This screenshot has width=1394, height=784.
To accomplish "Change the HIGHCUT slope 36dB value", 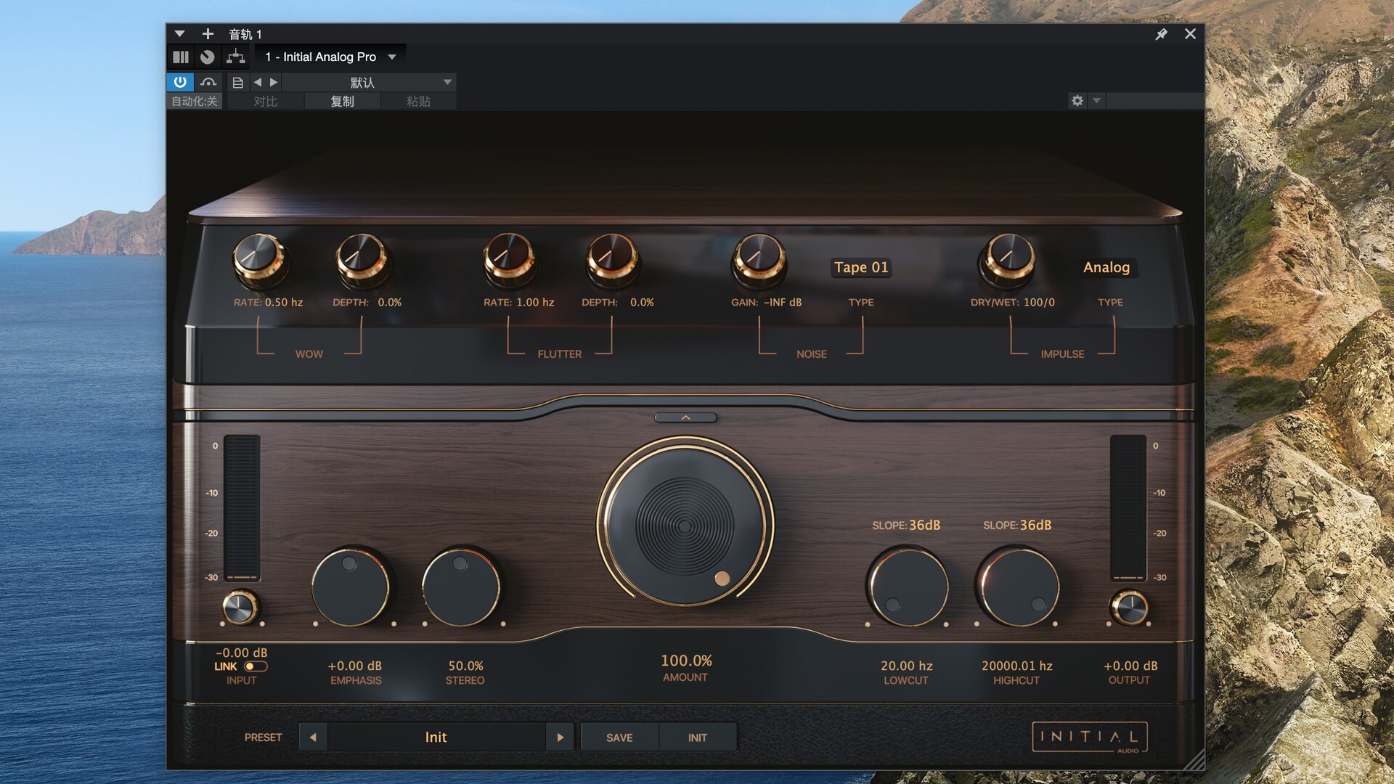I will click(x=1035, y=525).
